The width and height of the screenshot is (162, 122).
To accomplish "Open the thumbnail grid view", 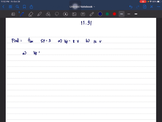I will pos(10,7).
